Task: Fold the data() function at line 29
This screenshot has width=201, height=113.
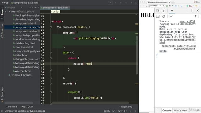Action: pyautogui.click(x=51, y=52)
